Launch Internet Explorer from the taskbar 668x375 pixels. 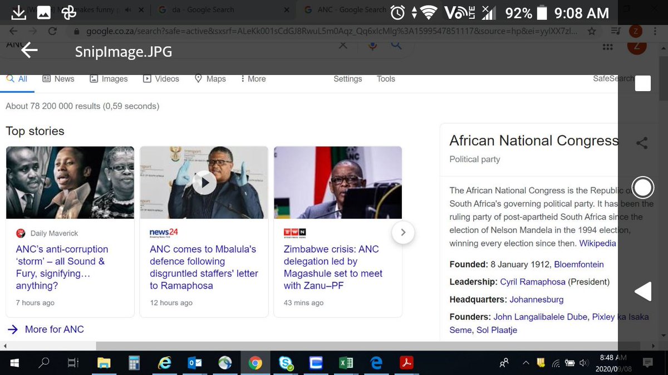tap(164, 363)
